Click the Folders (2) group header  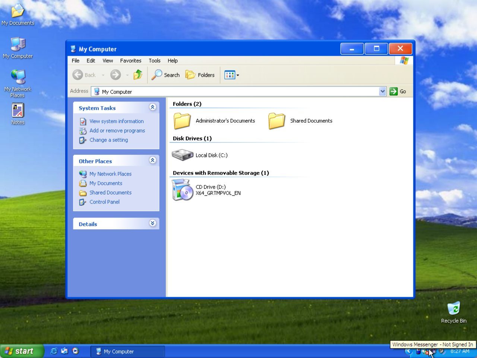click(x=187, y=104)
